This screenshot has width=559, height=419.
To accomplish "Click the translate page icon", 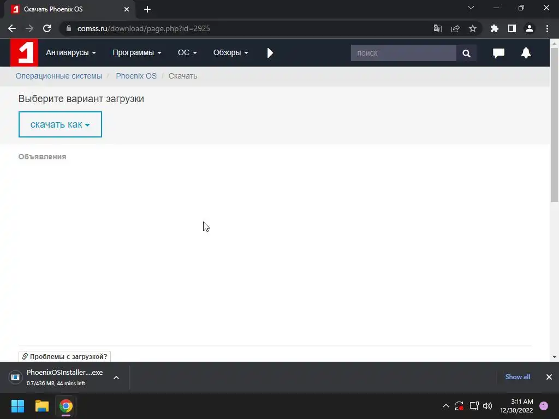I will pyautogui.click(x=437, y=28).
